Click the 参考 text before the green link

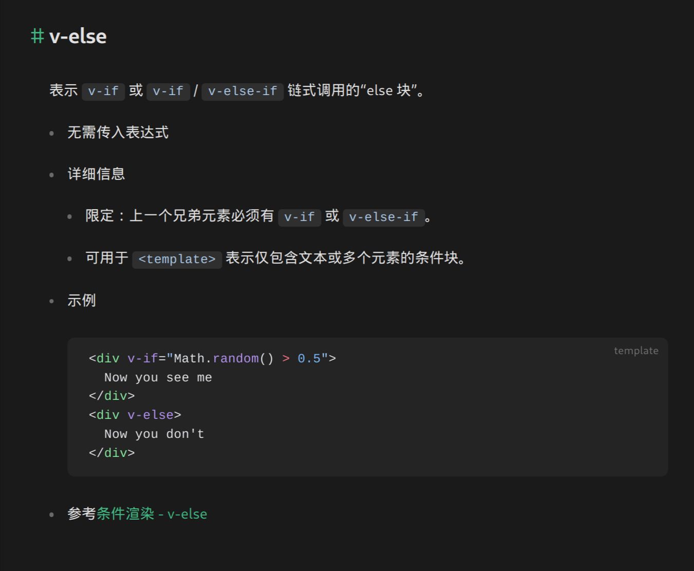pyautogui.click(x=82, y=514)
